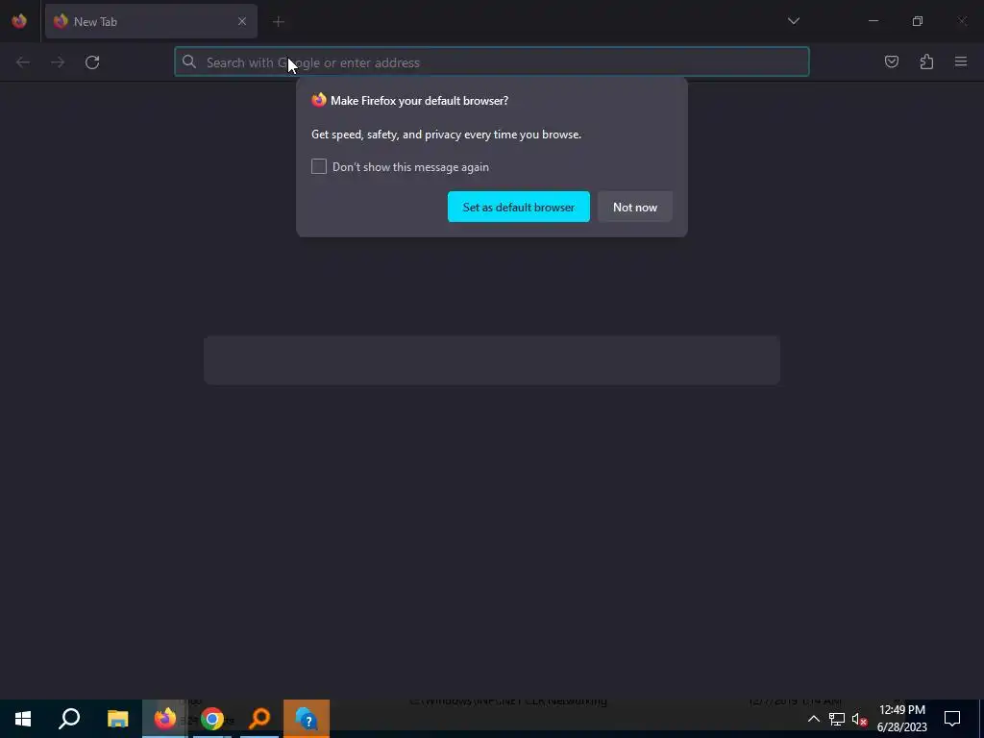Close the New Tab tab

pyautogui.click(x=241, y=21)
